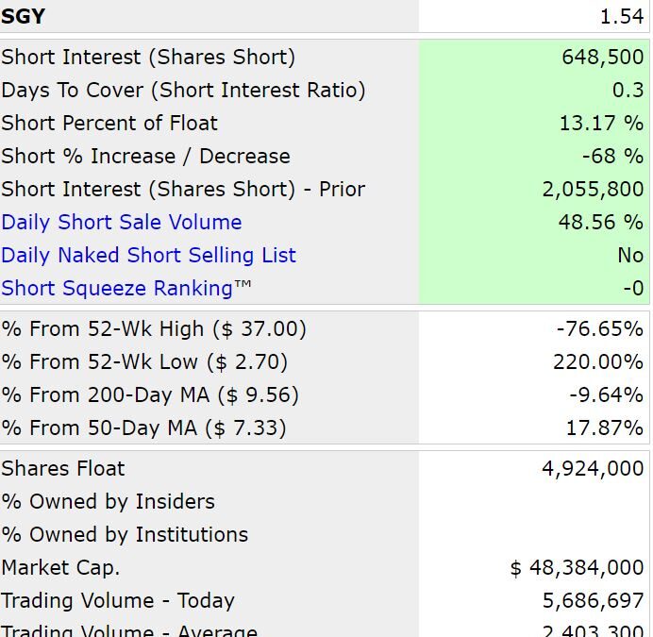Open the Daily Naked Short Selling List link
This screenshot has height=637, width=653.
click(x=149, y=255)
